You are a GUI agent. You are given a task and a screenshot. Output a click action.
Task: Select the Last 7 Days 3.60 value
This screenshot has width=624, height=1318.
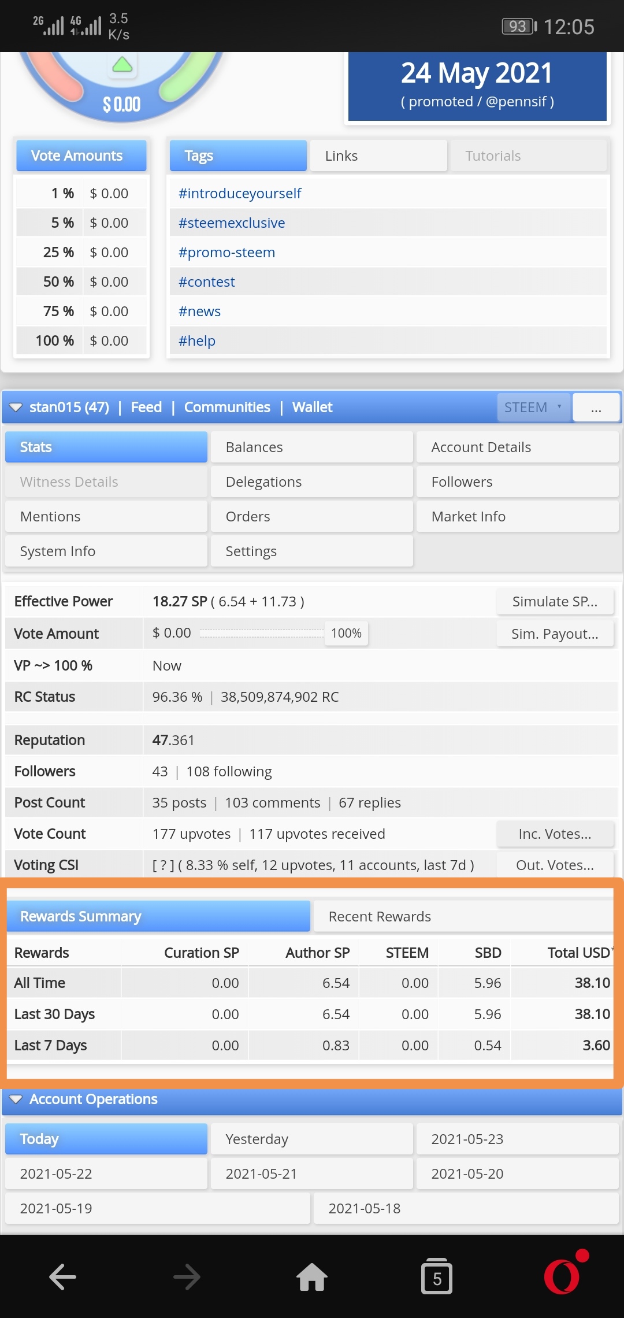(x=596, y=1045)
